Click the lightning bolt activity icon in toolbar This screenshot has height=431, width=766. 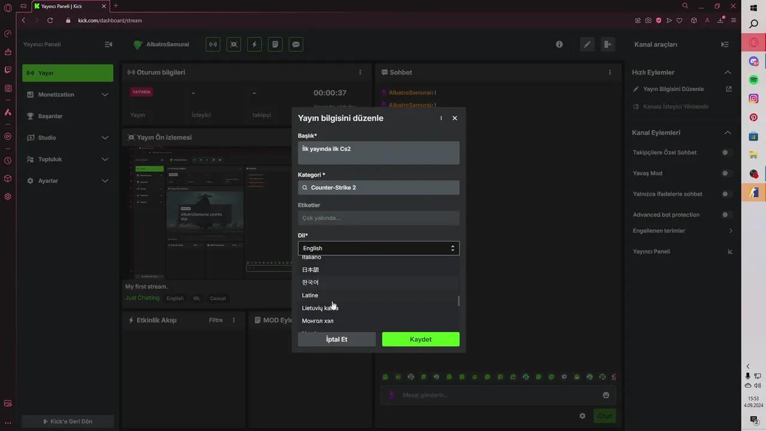click(x=254, y=44)
